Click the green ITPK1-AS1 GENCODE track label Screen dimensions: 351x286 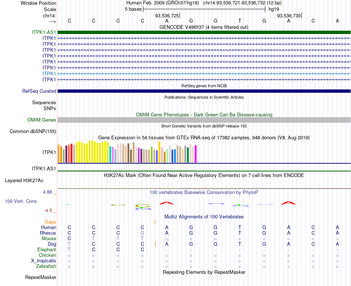(44, 32)
